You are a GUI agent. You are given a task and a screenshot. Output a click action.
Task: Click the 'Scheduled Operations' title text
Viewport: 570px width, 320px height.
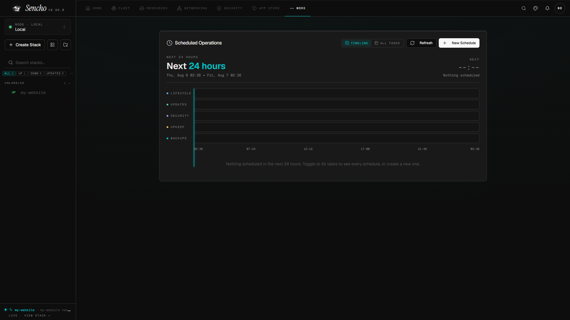pos(198,43)
